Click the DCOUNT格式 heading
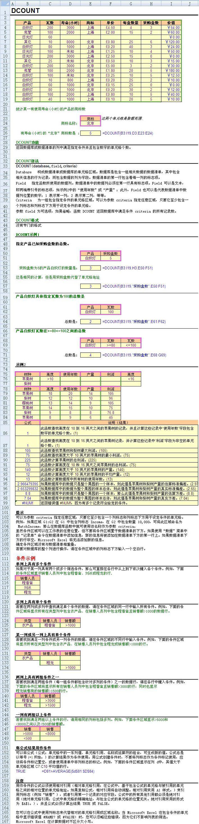The width and height of the screenshot is (199, 824). [27, 220]
